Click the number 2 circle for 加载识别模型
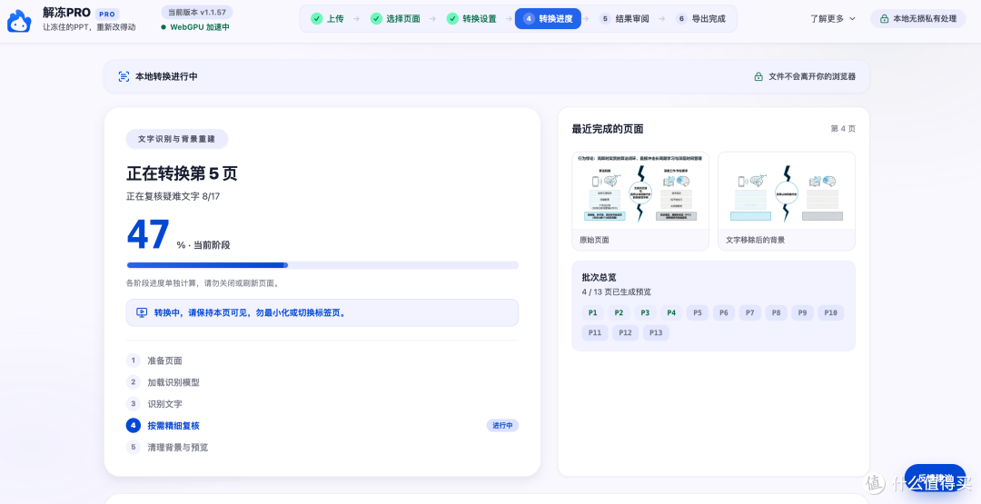Image resolution: width=981 pixels, height=504 pixels. [x=134, y=382]
